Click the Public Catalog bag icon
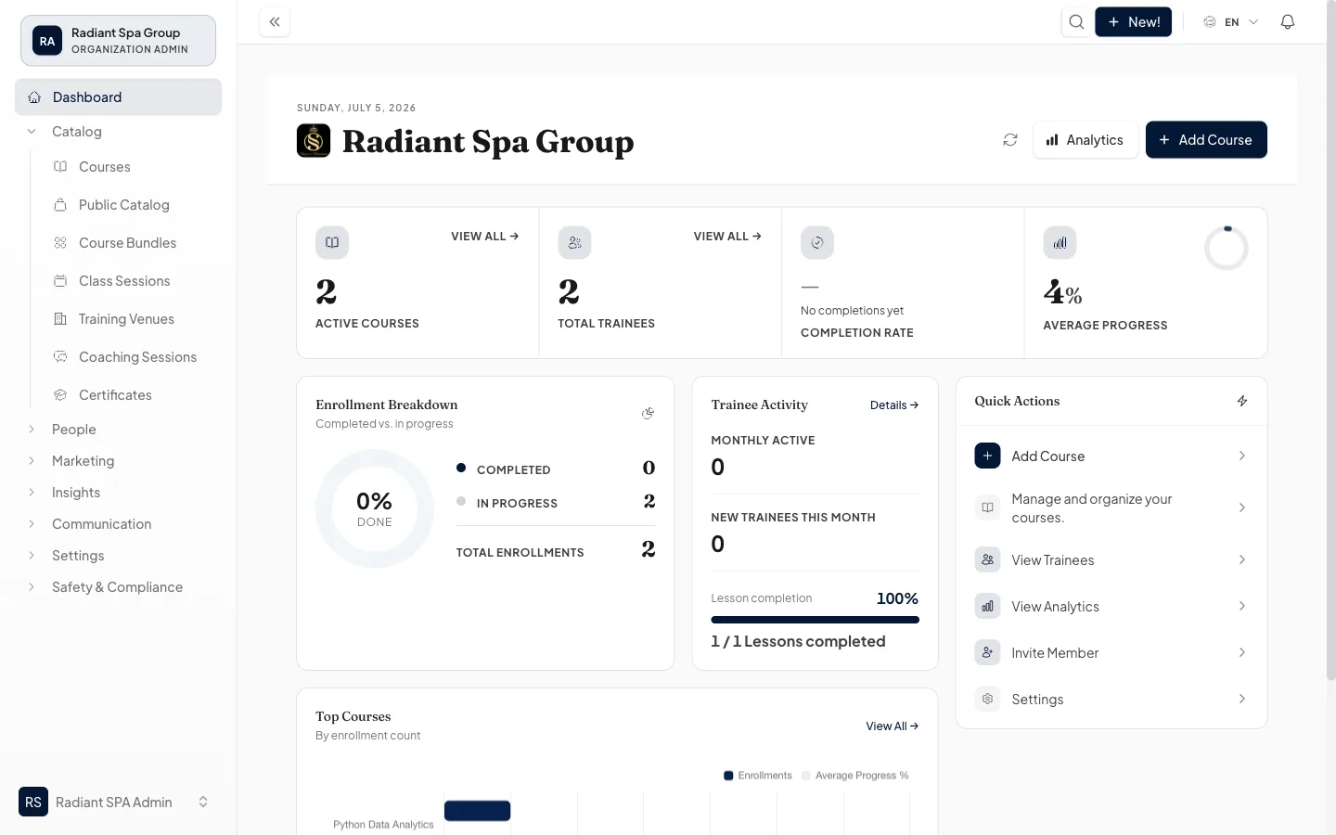1336x835 pixels. pyautogui.click(x=60, y=204)
